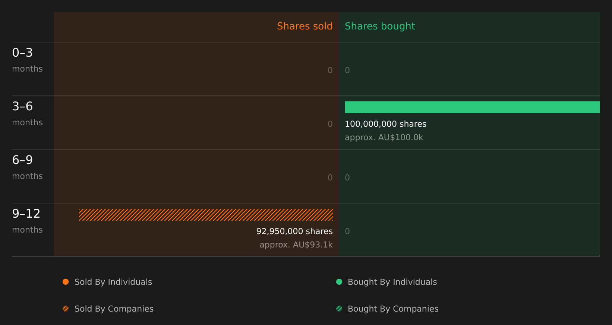This screenshot has height=325, width=612.
Task: Click the orange Sold By Individuals legend dot
Action: pyautogui.click(x=66, y=282)
